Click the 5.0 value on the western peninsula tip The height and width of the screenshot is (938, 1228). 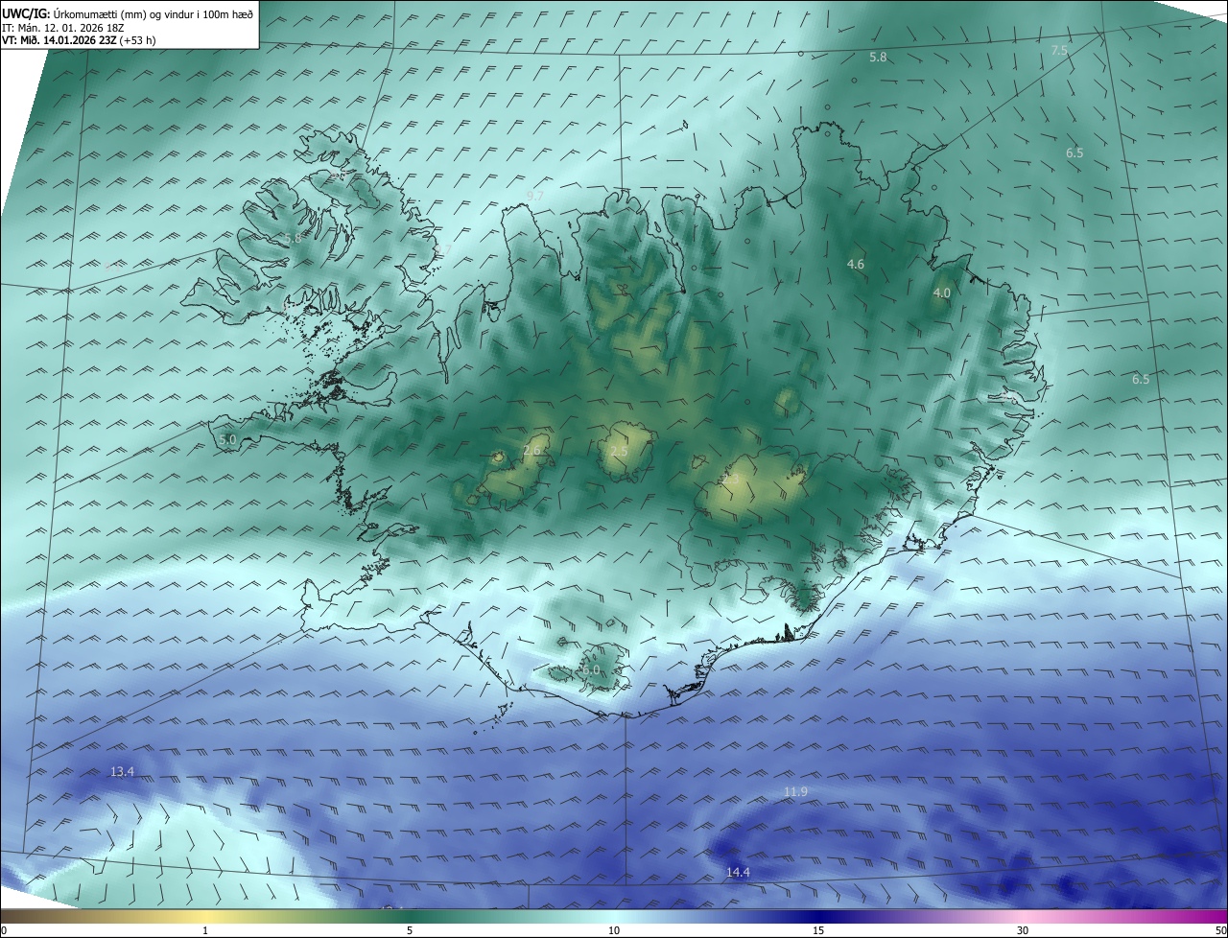coord(227,439)
